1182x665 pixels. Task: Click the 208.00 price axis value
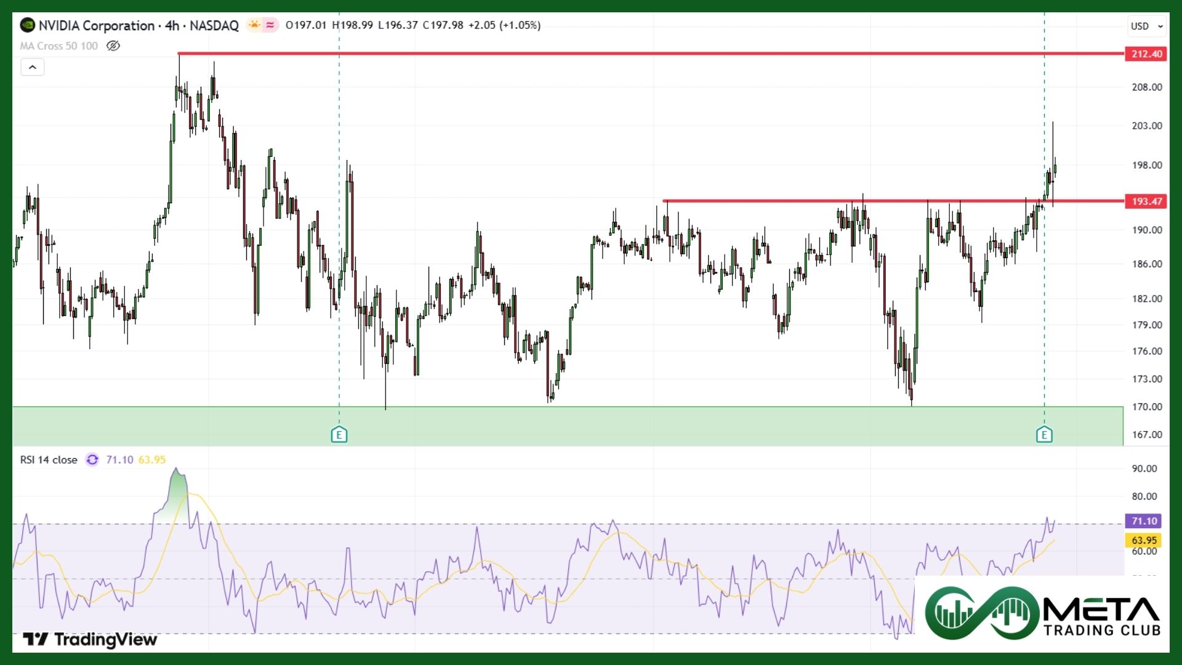coord(1147,87)
